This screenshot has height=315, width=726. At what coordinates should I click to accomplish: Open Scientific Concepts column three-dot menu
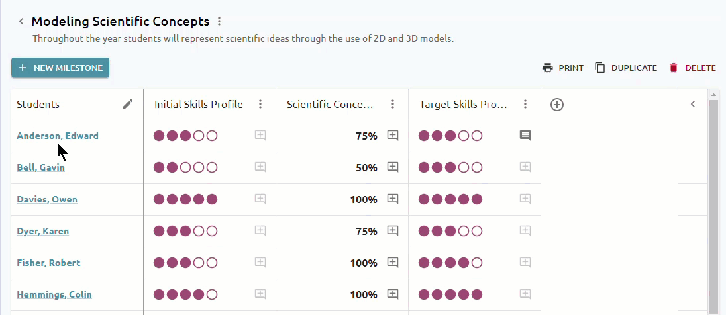[x=393, y=104]
